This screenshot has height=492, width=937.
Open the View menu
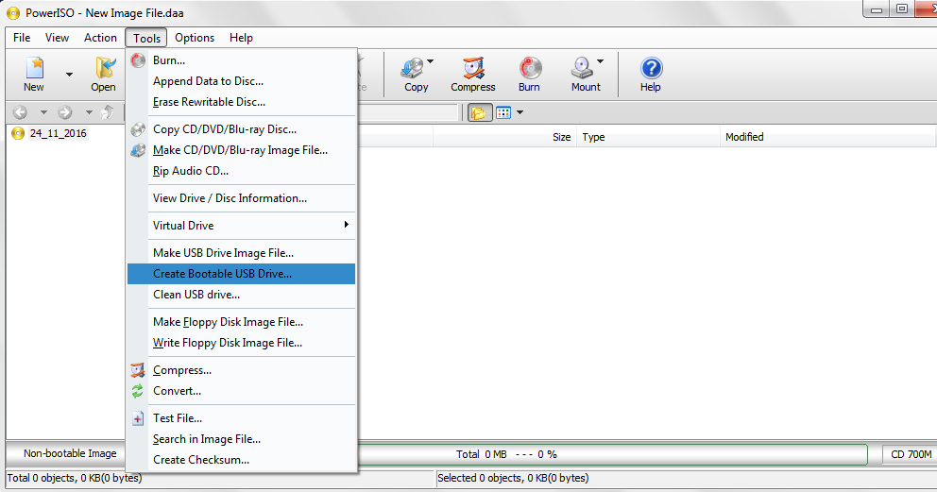coord(57,38)
